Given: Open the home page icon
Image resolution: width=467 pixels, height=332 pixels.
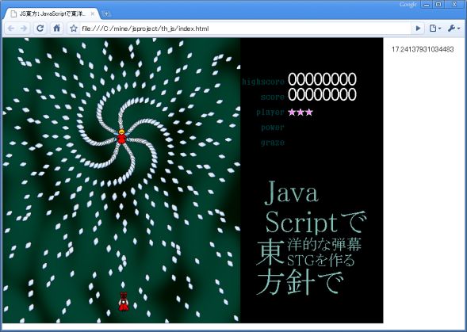Looking at the screenshot, I should 56,29.
